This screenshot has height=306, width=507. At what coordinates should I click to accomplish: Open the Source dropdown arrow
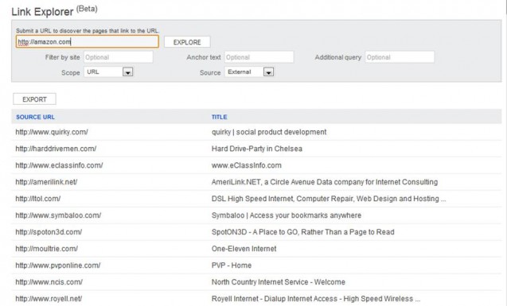tap(268, 72)
